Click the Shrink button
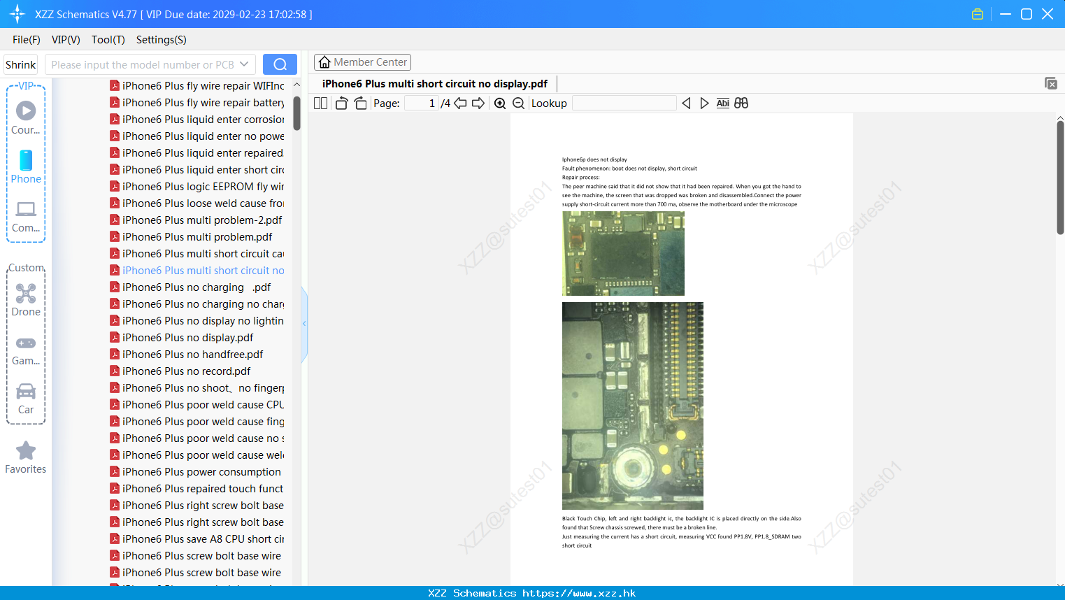The width and height of the screenshot is (1065, 600). [20, 64]
